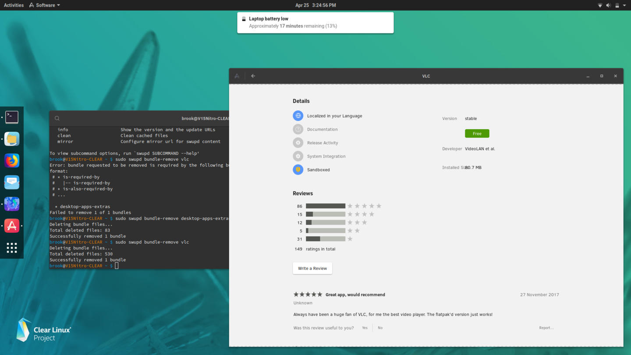
Task: Click the '27 November 2017' review date
Action: tap(539, 295)
